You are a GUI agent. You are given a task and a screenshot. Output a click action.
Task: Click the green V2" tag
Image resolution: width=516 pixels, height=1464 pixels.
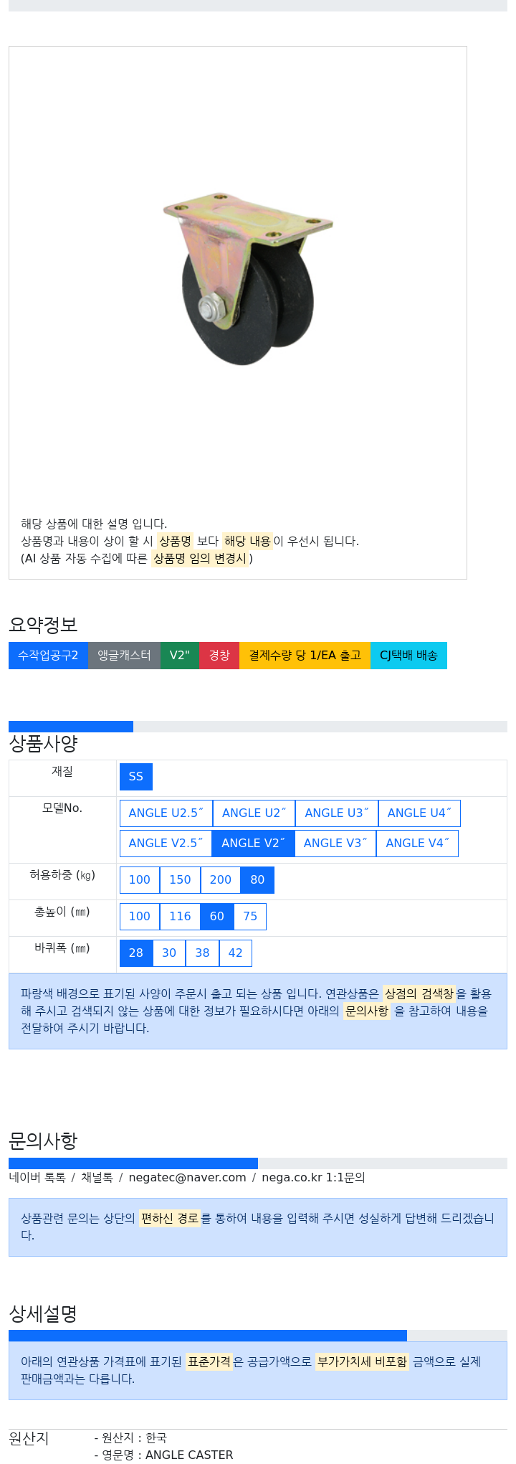[x=180, y=656]
